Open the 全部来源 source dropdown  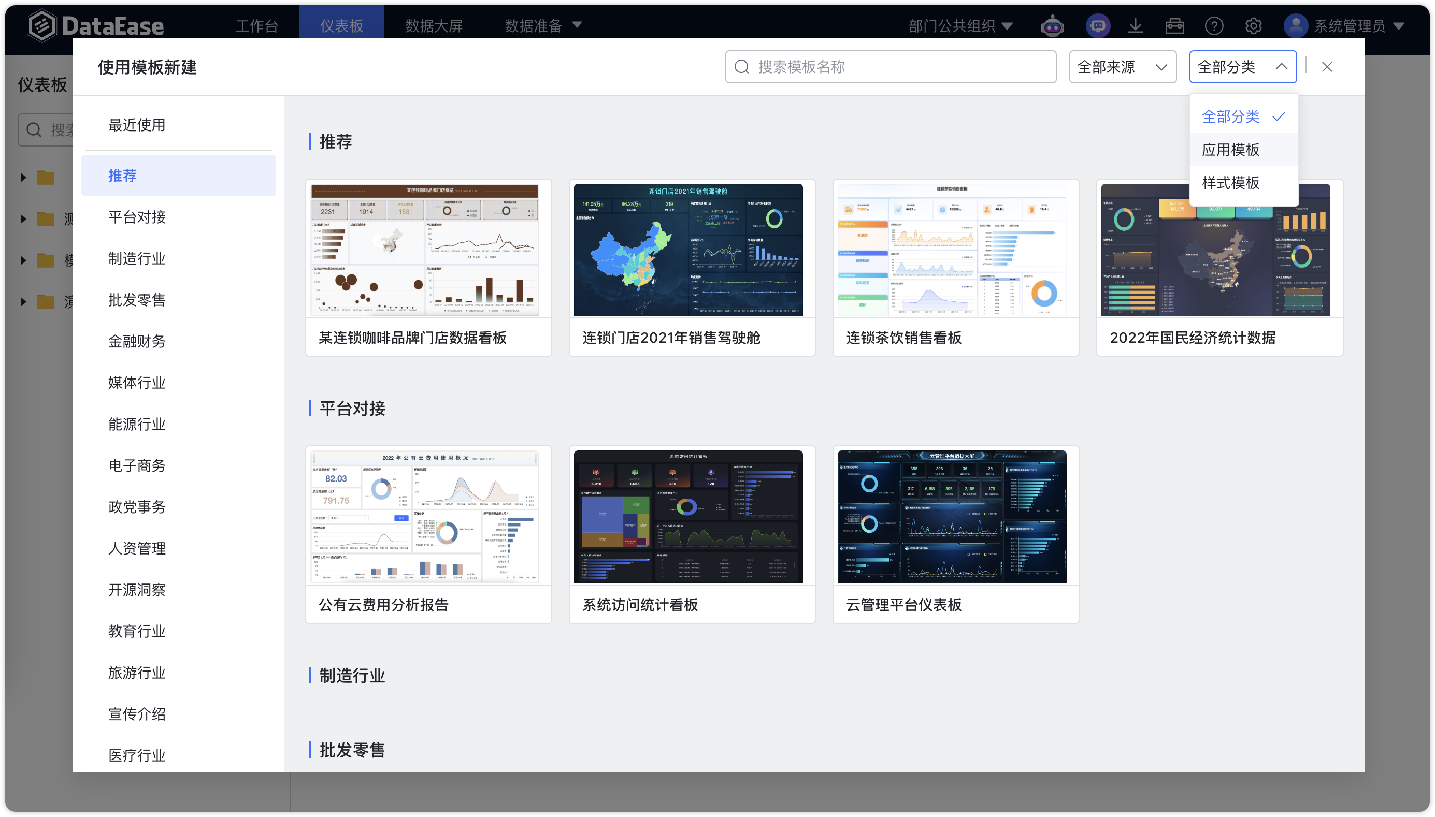1122,67
